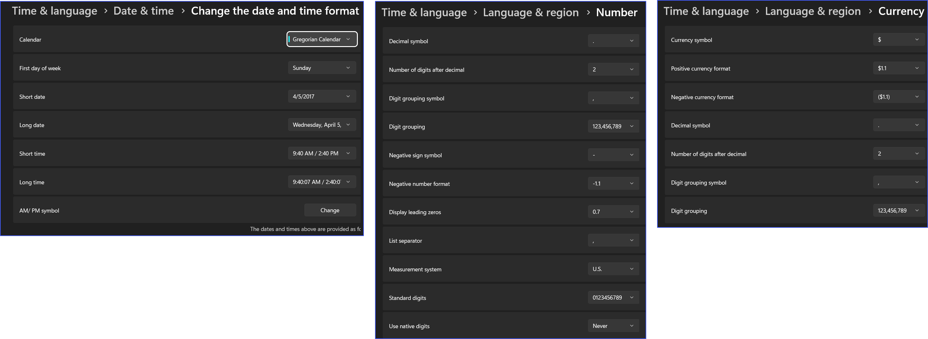928x339 pixels.
Task: Expand the Currency symbol dropdown
Action: tap(899, 39)
